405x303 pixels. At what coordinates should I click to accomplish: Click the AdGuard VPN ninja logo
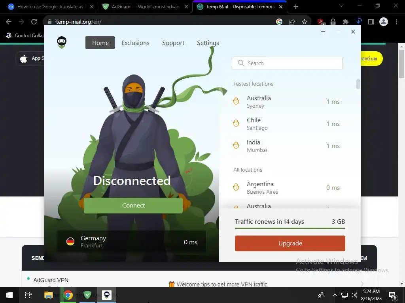tap(62, 43)
